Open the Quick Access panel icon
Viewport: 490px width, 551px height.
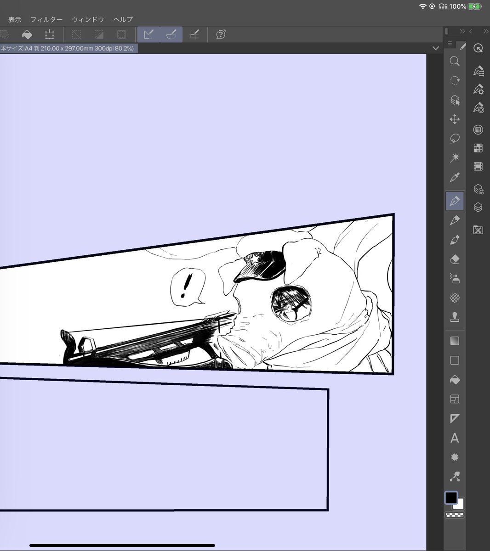pos(478,49)
